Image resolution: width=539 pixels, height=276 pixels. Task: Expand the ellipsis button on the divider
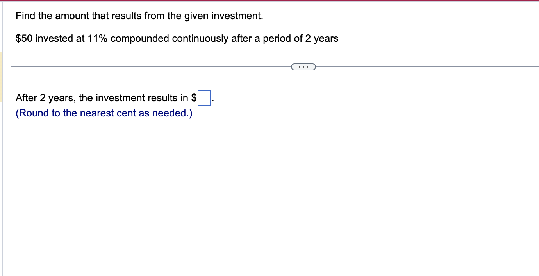303,67
